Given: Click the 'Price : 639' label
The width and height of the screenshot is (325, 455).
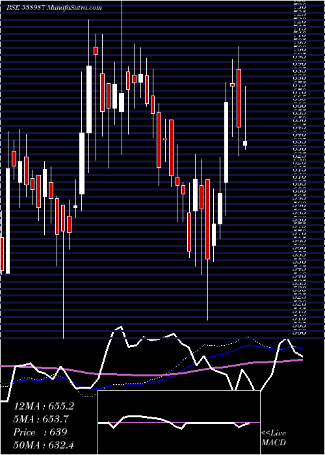Looking at the screenshot, I should pyautogui.click(x=40, y=432).
